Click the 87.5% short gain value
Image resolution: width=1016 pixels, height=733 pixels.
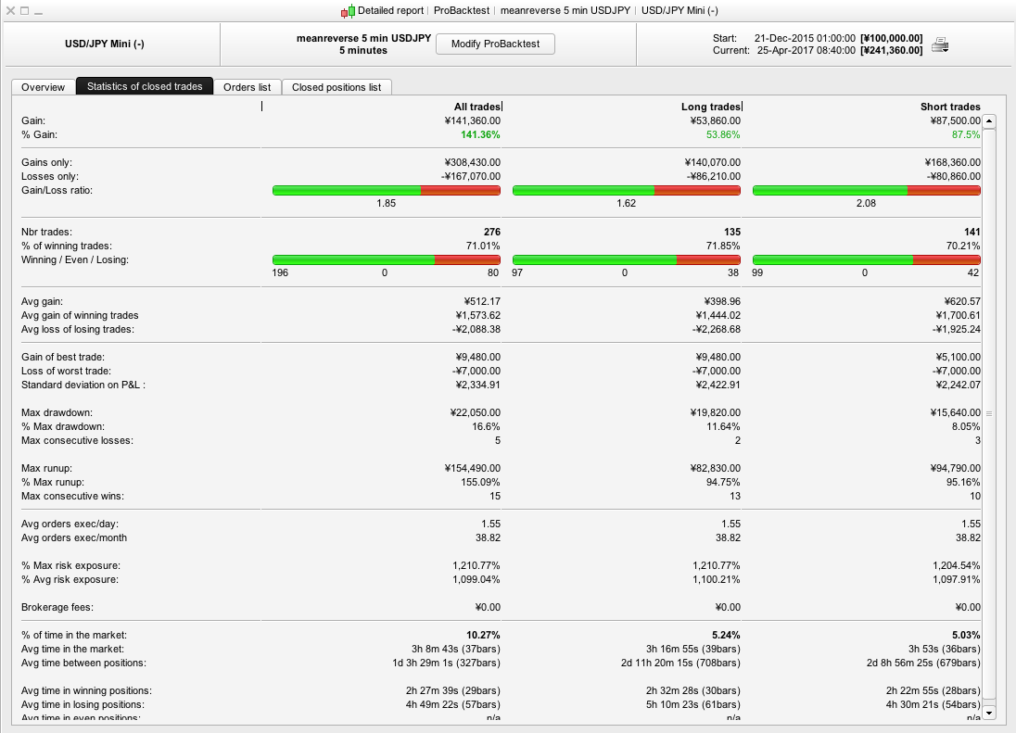tap(965, 134)
